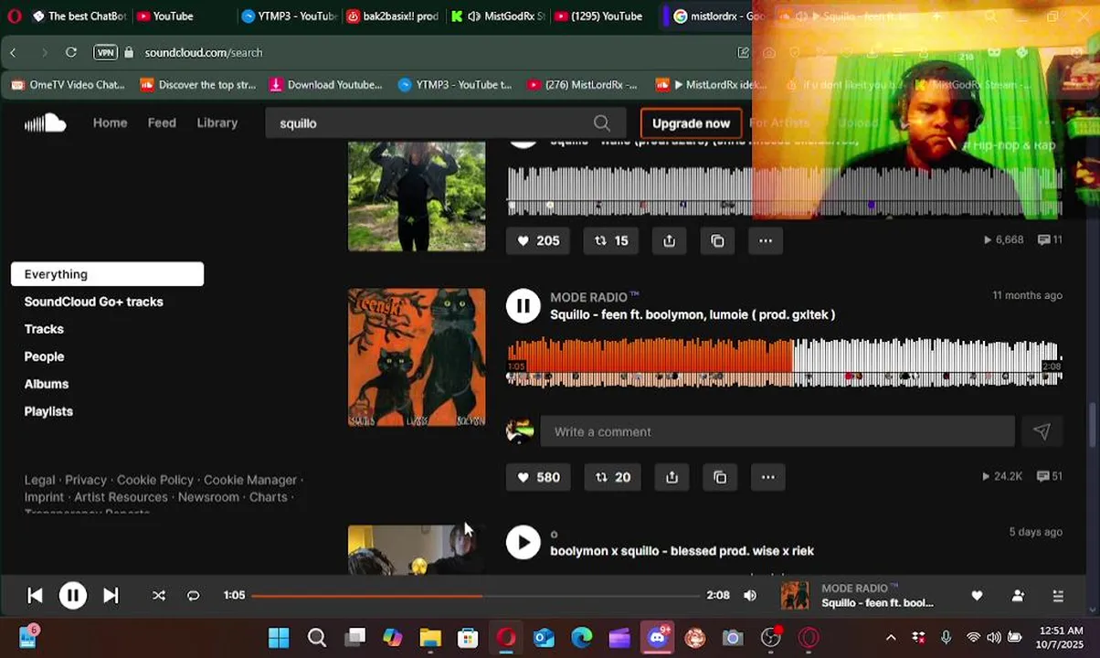This screenshot has width=1100, height=658.
Task: Like the track with 205 likes
Action: [538, 240]
